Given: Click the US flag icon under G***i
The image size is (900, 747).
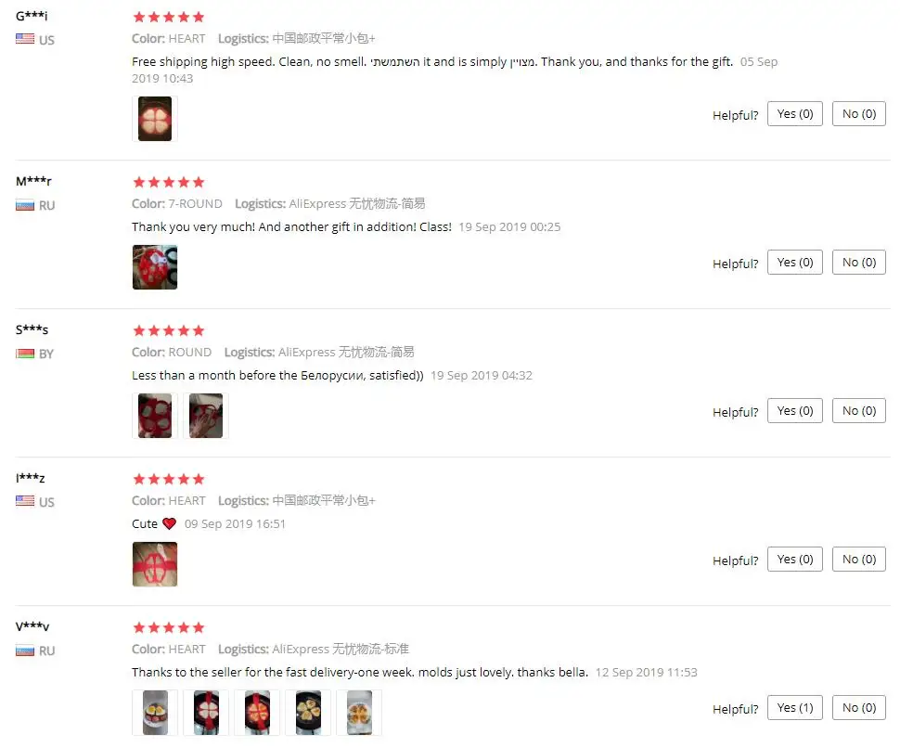Looking at the screenshot, I should click(25, 39).
